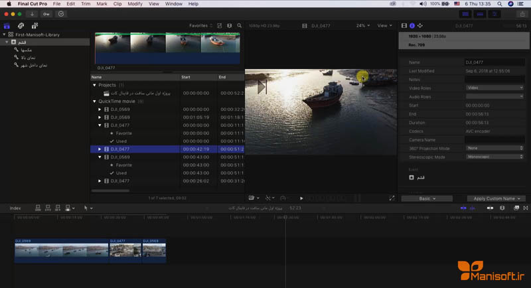
Task: Sort browser list by Name column
Action: coord(135,77)
